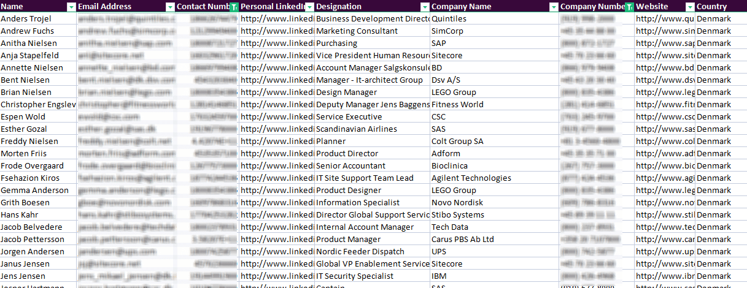Select the Fitness World company cell
747x288 pixels.
click(x=495, y=105)
